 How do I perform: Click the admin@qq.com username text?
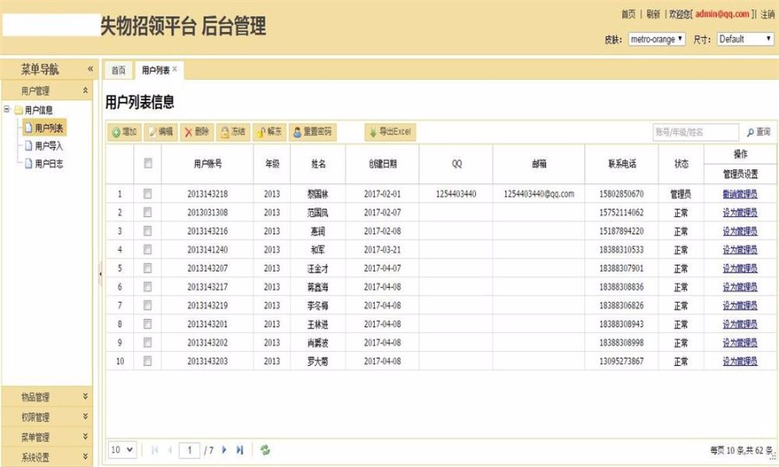tap(723, 14)
